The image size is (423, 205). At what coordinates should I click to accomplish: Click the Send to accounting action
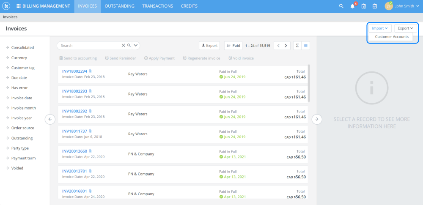tap(78, 58)
